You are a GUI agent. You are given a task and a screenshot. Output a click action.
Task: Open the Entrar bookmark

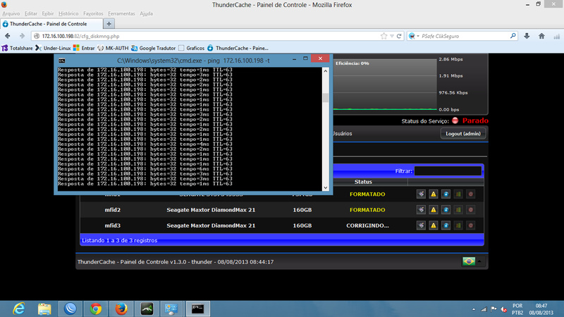[x=84, y=48]
